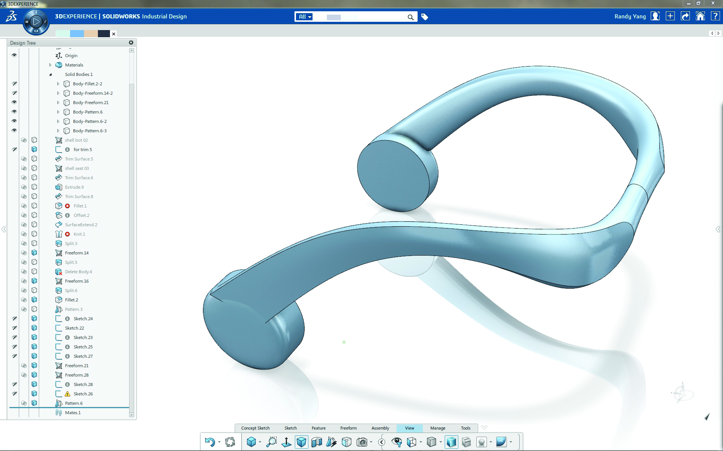
Task: Click the Undo arrow icon
Action: [x=210, y=442]
